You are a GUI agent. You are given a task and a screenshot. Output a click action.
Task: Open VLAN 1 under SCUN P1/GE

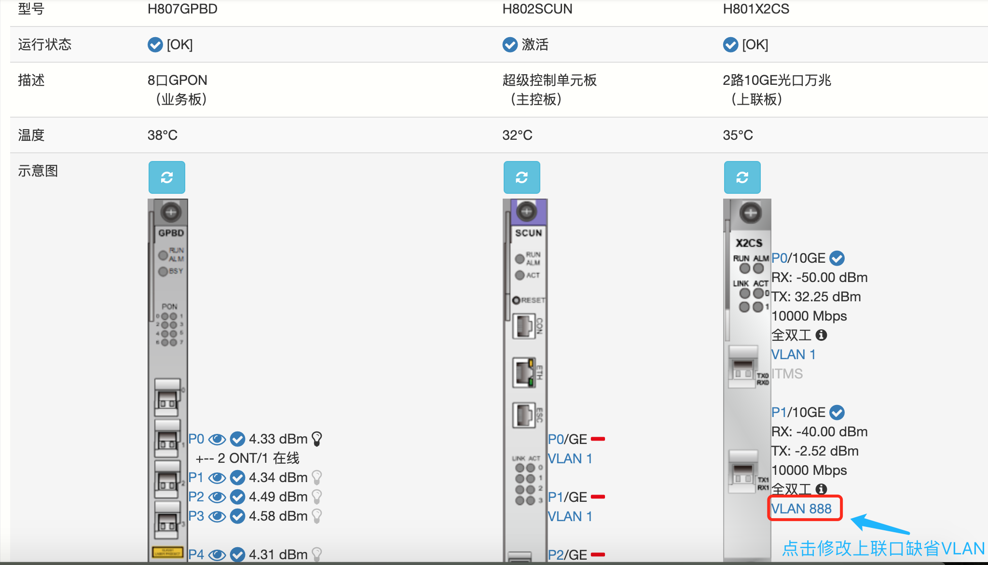click(570, 516)
